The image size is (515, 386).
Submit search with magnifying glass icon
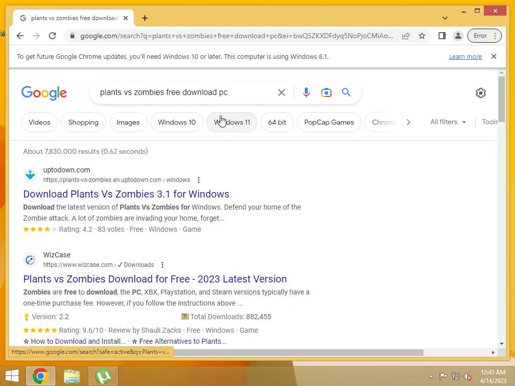(346, 92)
